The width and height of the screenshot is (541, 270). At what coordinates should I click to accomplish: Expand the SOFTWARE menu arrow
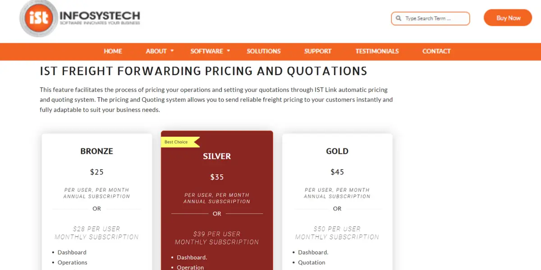229,51
